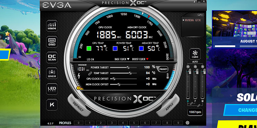The width and height of the screenshot is (257, 128).
Task: Click the thermometer icon under PRIORITY
Action: point(168,76)
